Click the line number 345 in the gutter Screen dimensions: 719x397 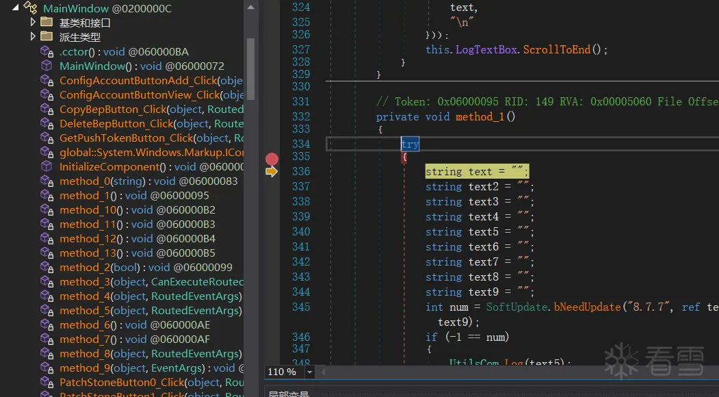[x=301, y=307]
